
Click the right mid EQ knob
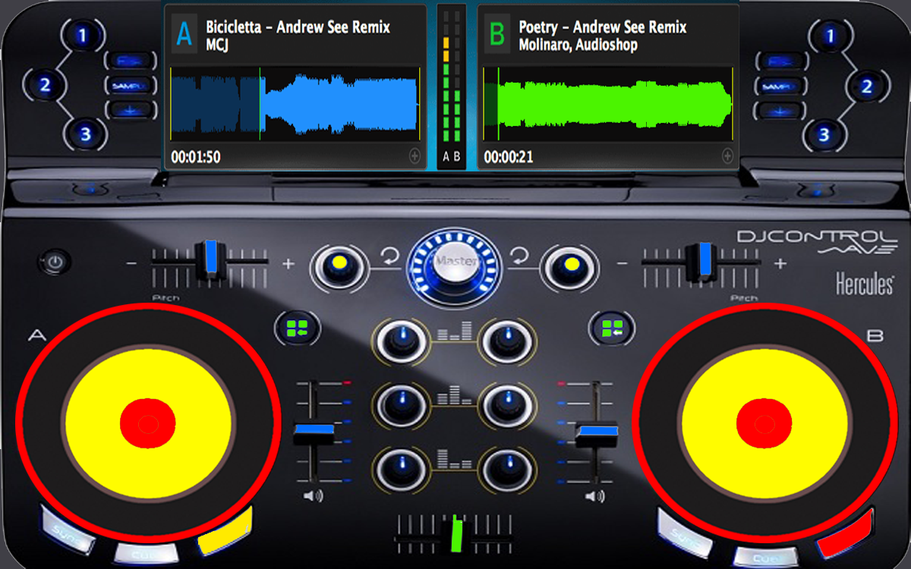point(508,405)
